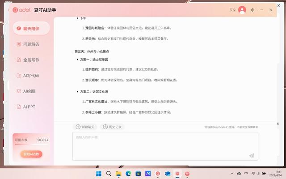Click the 第三天：休闲与小众景点 heading
286x179 pixels.
92,51
